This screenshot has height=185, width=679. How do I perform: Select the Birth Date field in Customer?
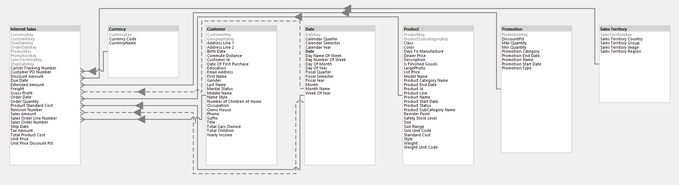216,51
